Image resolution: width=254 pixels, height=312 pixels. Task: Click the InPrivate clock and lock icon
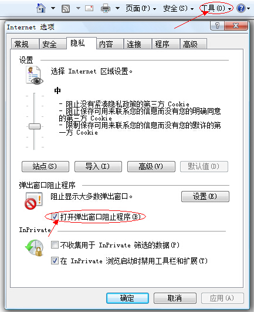point(35,248)
